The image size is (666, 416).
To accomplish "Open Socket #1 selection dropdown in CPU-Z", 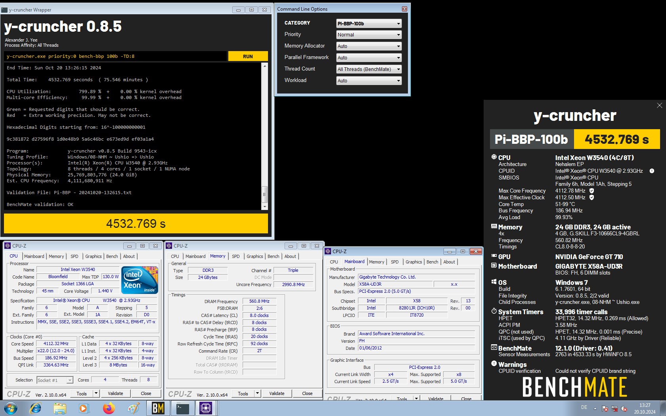I will (x=55, y=380).
